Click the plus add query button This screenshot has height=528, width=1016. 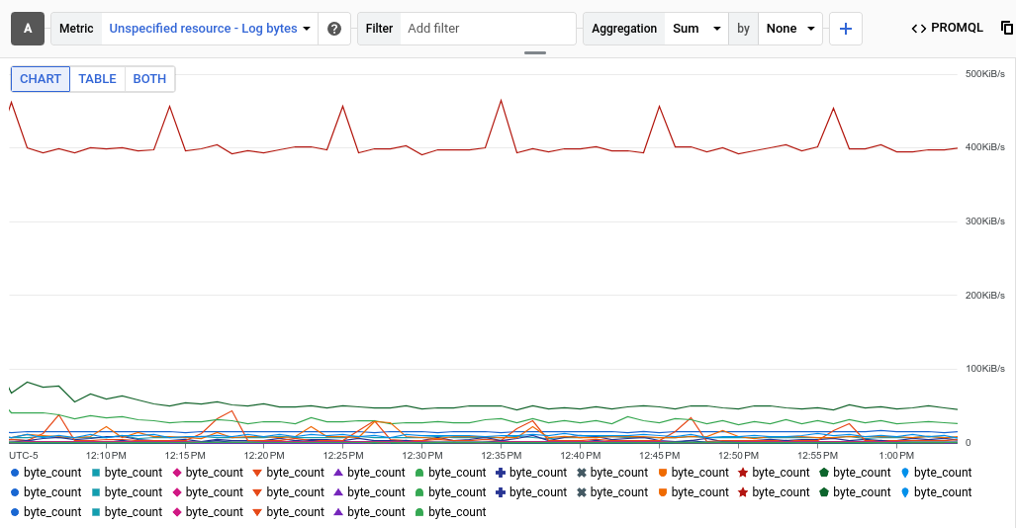click(845, 29)
